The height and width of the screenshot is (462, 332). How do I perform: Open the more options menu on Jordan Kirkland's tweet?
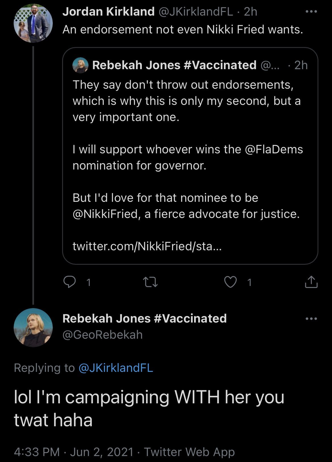(311, 11)
